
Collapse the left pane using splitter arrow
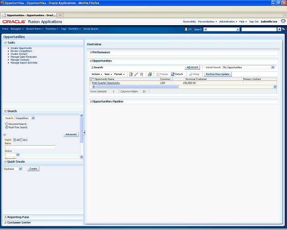coord(84,133)
